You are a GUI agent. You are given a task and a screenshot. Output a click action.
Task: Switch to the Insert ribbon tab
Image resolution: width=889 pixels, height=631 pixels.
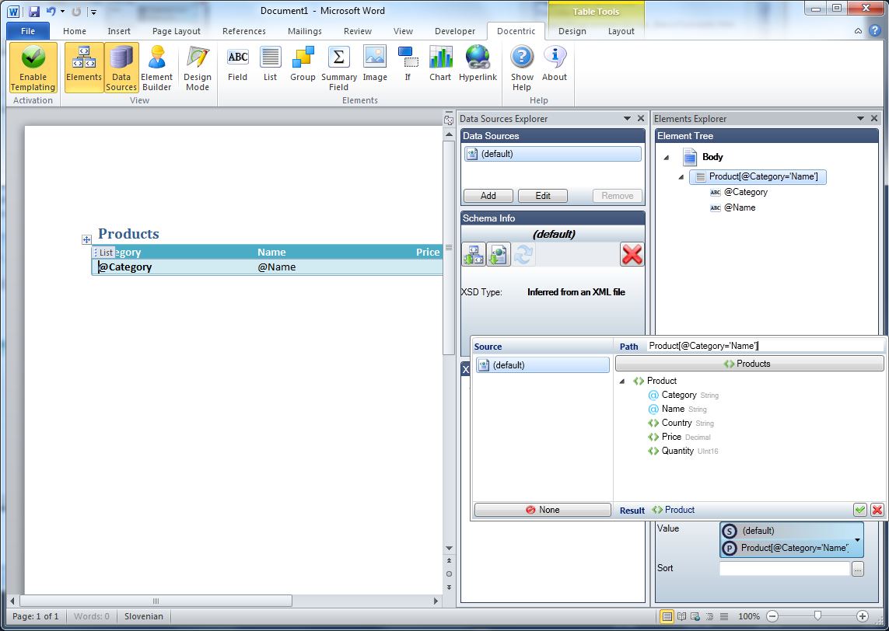click(119, 31)
